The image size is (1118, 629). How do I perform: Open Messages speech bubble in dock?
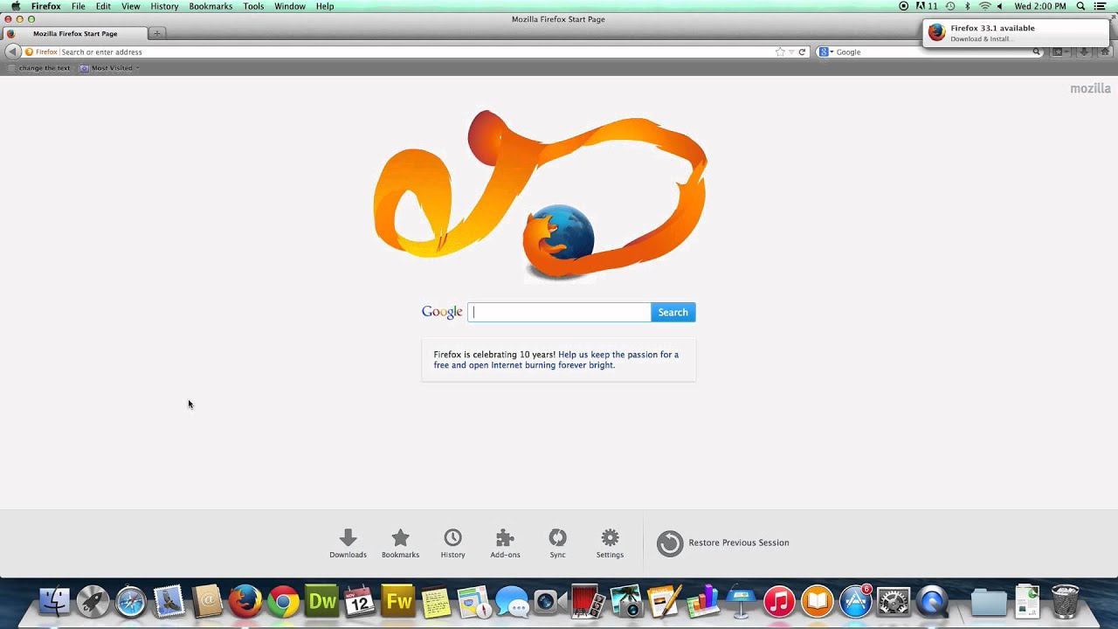tap(512, 602)
